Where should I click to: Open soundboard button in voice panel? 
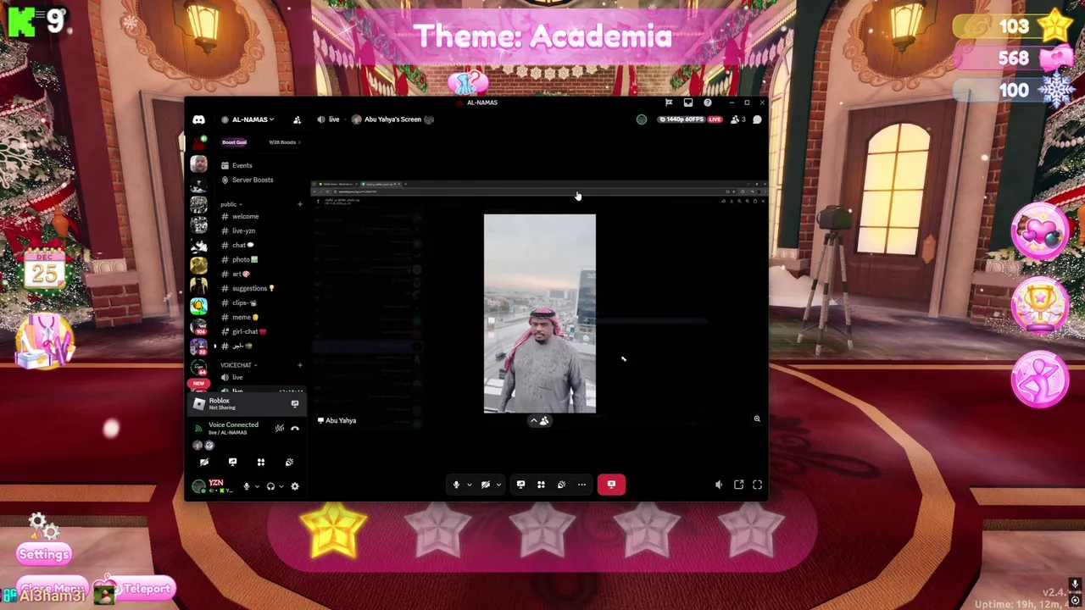pyautogui.click(x=289, y=462)
